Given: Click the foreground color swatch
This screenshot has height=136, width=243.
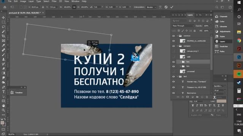Looking at the screenshot, I should (2, 123).
